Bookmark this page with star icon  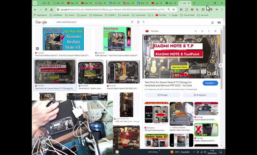[174, 10]
